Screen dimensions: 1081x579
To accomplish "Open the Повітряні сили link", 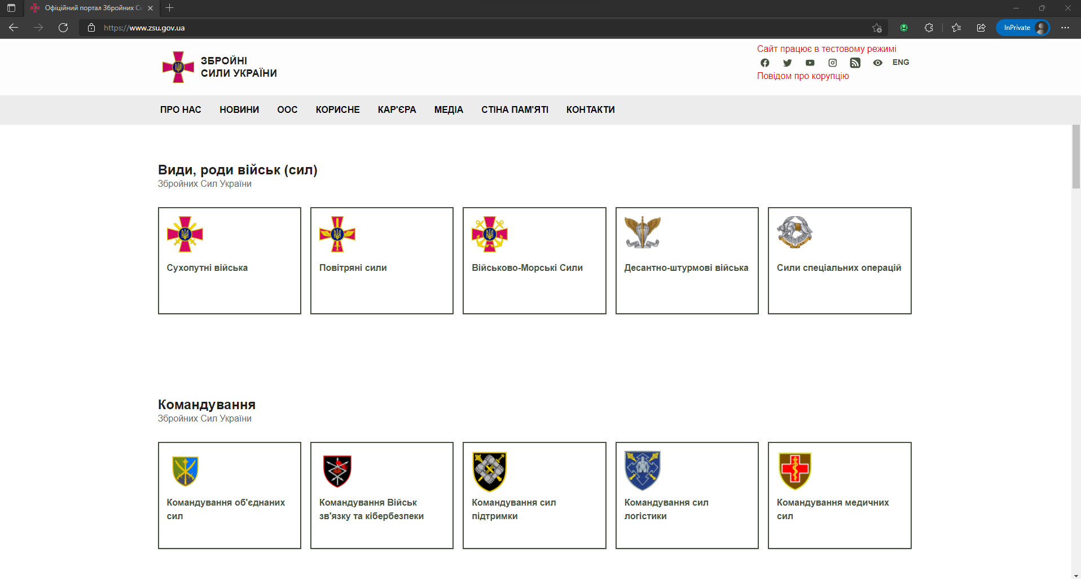I will (x=353, y=267).
